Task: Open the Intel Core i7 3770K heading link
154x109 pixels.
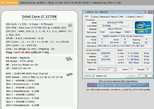Action: (x=39, y=16)
